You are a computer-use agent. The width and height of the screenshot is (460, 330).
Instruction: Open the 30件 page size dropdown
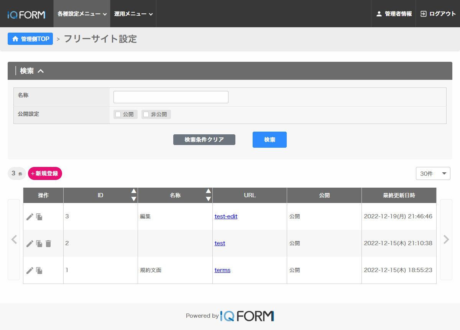tap(433, 173)
